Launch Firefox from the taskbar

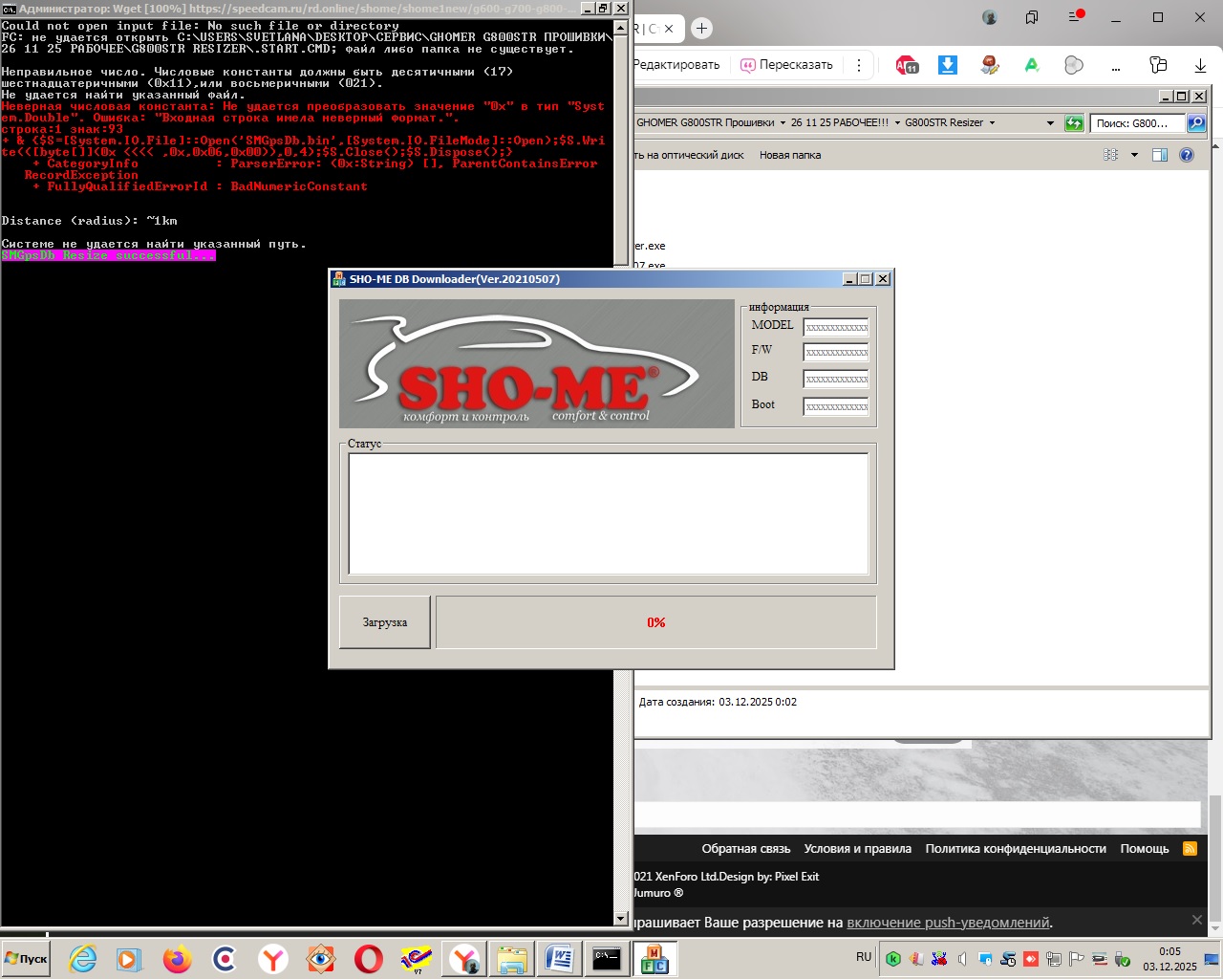click(x=177, y=959)
